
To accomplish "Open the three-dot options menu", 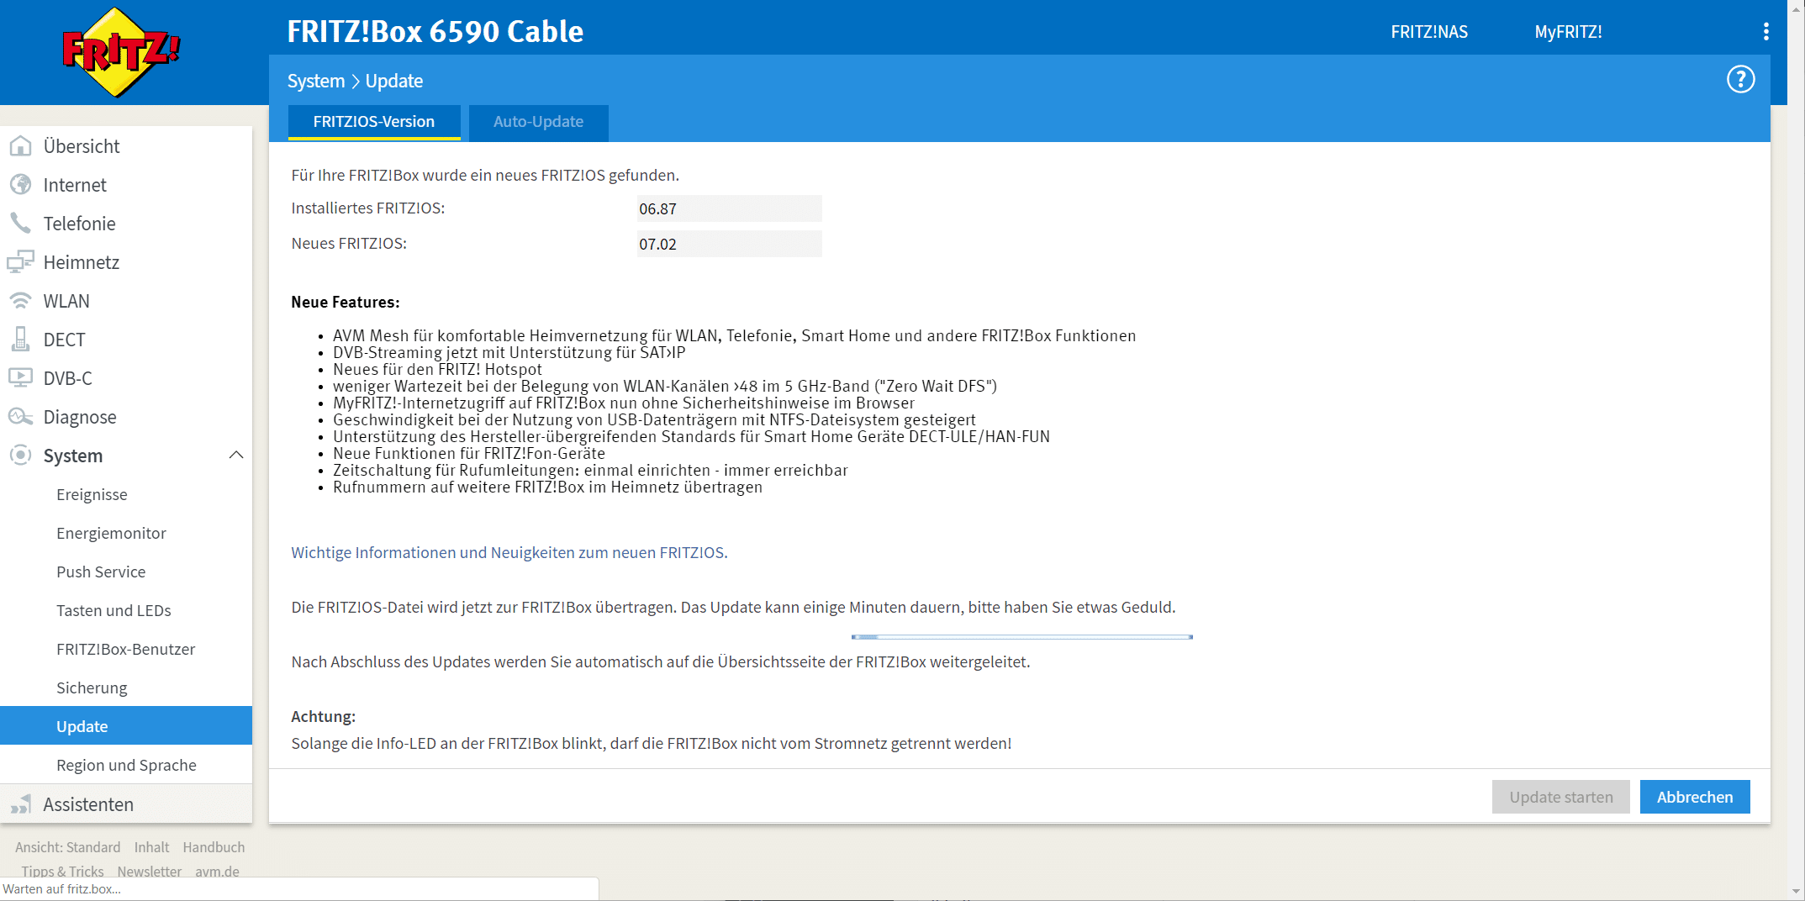I will click(x=1765, y=32).
